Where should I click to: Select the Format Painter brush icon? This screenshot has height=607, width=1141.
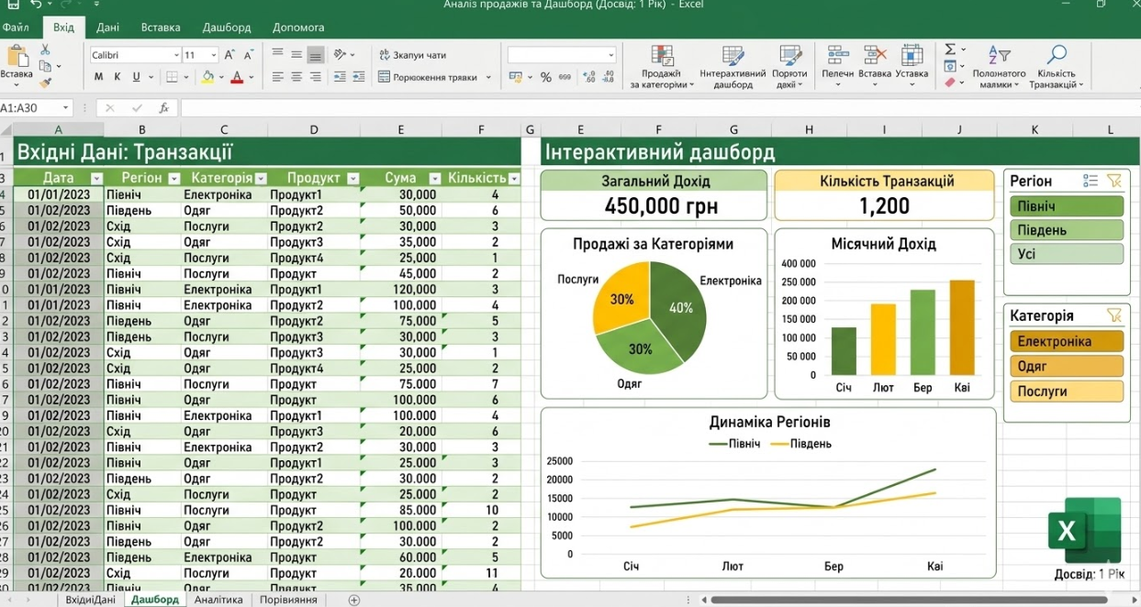pos(45,83)
